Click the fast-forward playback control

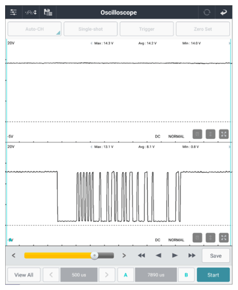coord(192,255)
